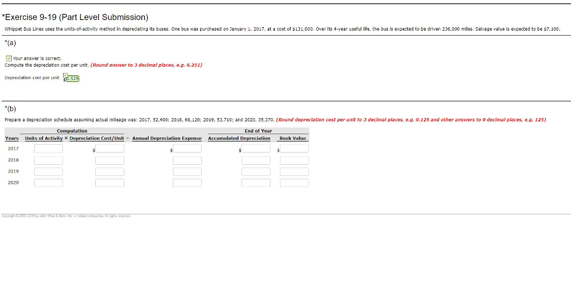The image size is (571, 299).
Task: Click the 2018 row label
Action: tap(13, 160)
